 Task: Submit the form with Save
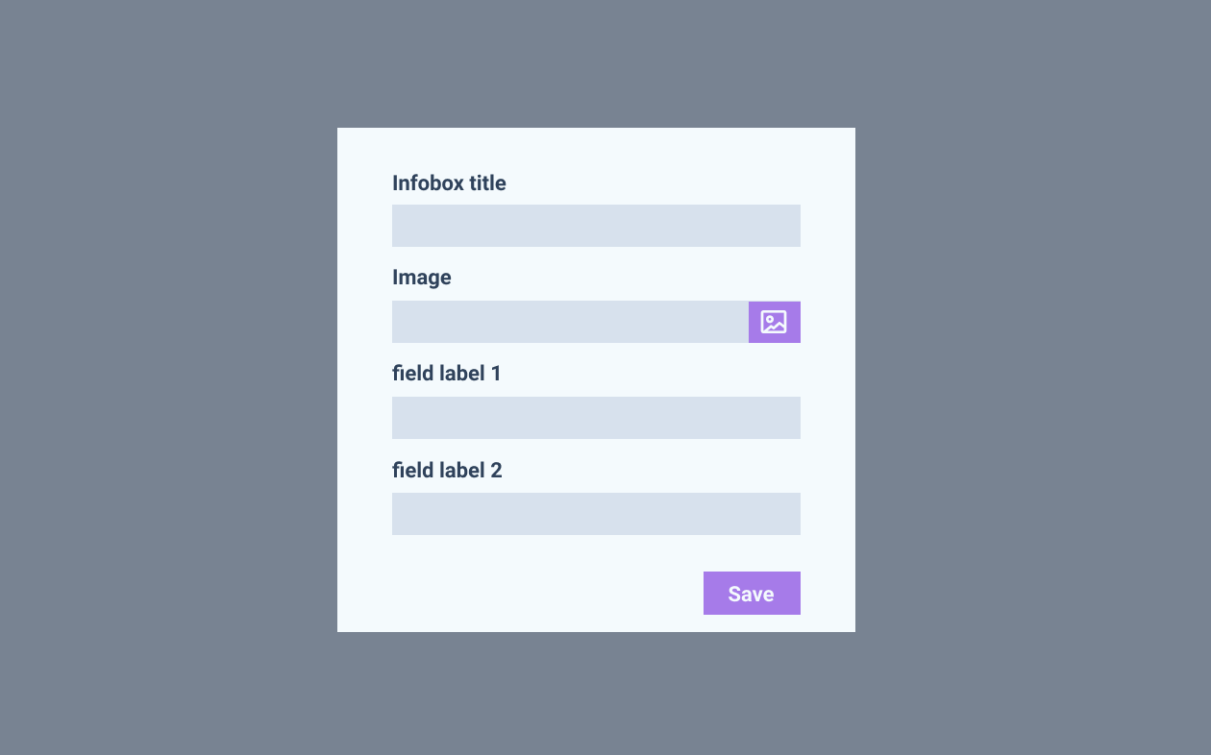click(x=752, y=594)
